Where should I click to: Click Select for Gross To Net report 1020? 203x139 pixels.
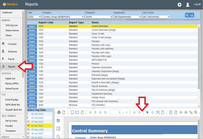pos(32,34)
